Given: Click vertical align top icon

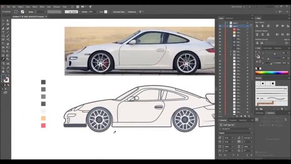Looking at the screenshot, I should (277, 26).
